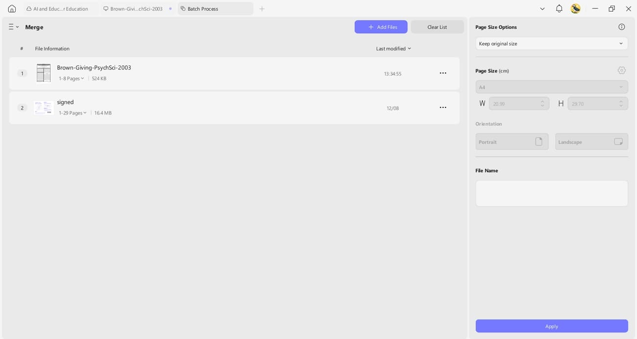
Task: Click the Add Files button
Action: coord(381,27)
